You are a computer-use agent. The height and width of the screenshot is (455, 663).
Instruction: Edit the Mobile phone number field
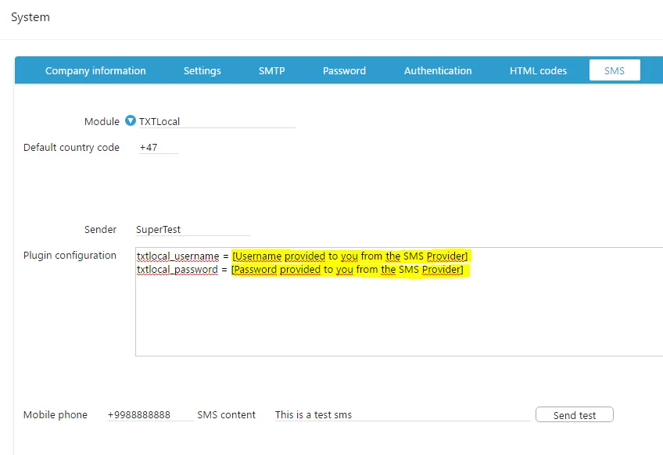pyautogui.click(x=150, y=415)
